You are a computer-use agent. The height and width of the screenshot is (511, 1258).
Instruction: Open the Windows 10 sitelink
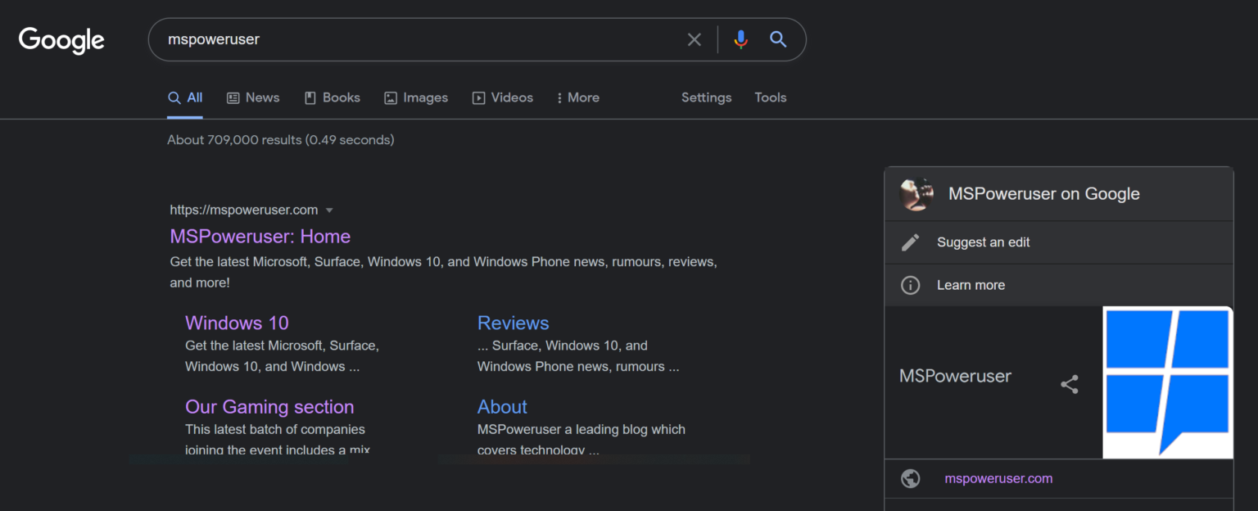[237, 323]
